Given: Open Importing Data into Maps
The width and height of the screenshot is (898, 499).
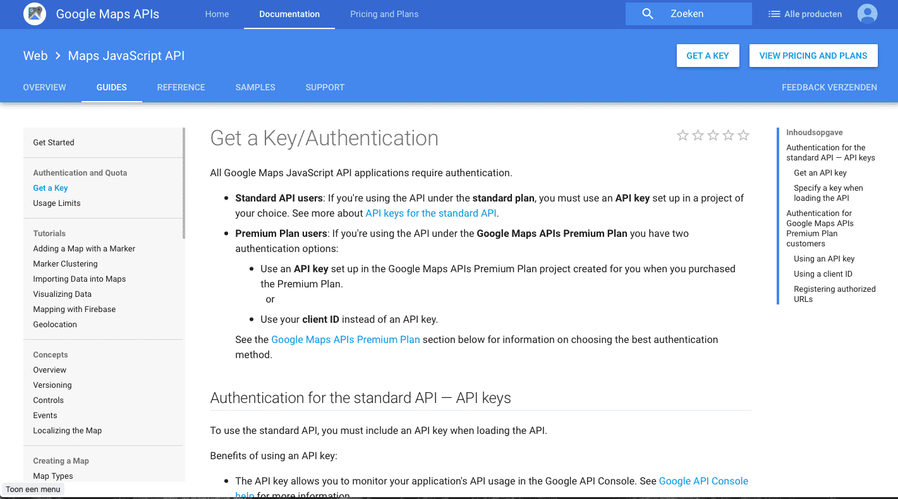Looking at the screenshot, I should pyautogui.click(x=80, y=279).
